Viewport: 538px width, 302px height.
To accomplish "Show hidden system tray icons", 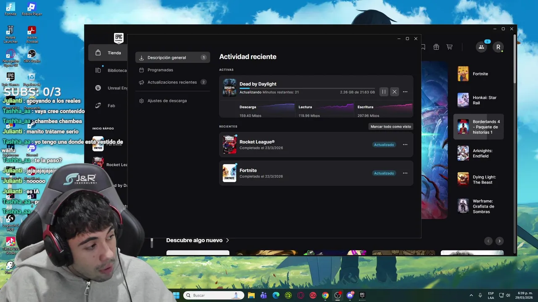I will (471, 295).
